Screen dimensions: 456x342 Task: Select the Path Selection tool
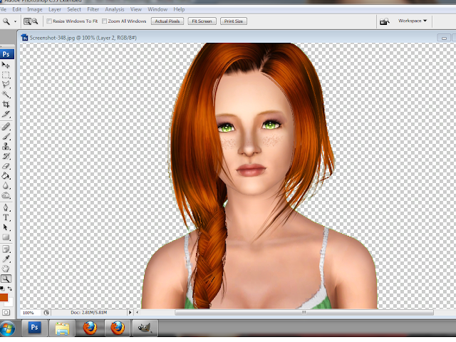pos(6,227)
